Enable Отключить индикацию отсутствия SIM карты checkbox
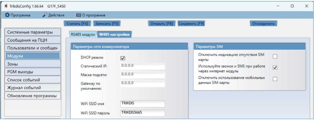Screen dimensions: 314x120 click(275, 56)
